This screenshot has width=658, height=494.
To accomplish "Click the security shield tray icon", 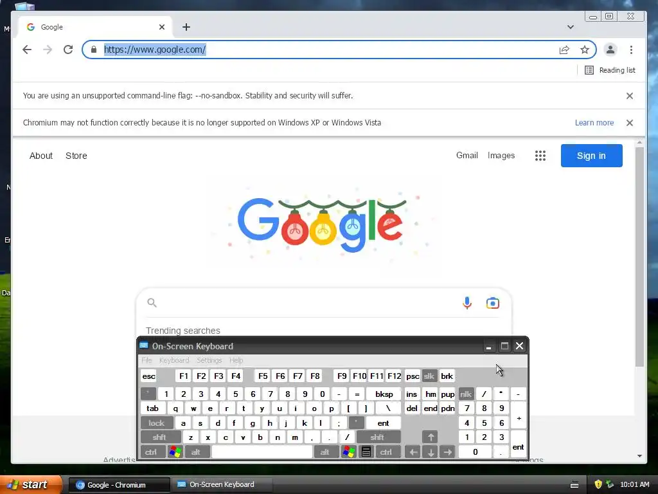I will pyautogui.click(x=598, y=484).
